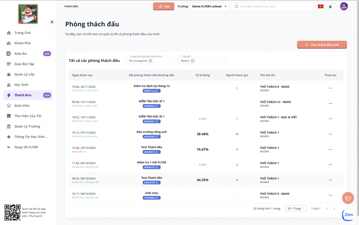
Task: Open actions menu for Đấu trường tiếng anh
Action: 330,134
